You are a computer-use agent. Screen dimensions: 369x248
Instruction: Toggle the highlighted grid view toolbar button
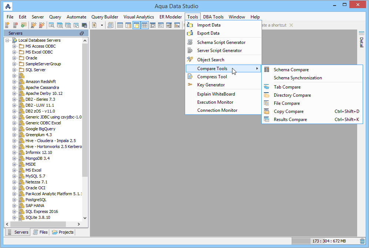coord(144,25)
